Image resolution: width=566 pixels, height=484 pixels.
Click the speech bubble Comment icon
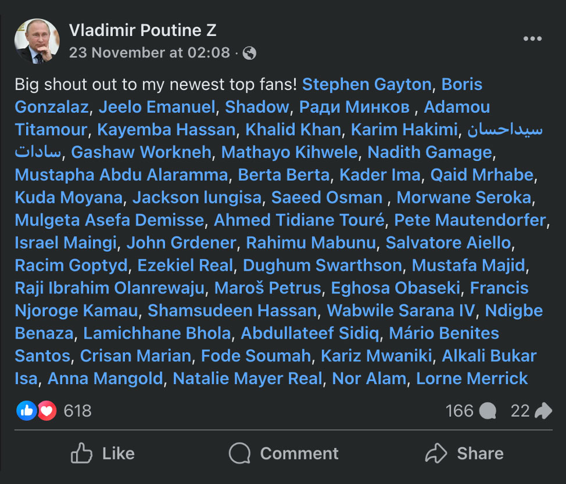(x=239, y=453)
